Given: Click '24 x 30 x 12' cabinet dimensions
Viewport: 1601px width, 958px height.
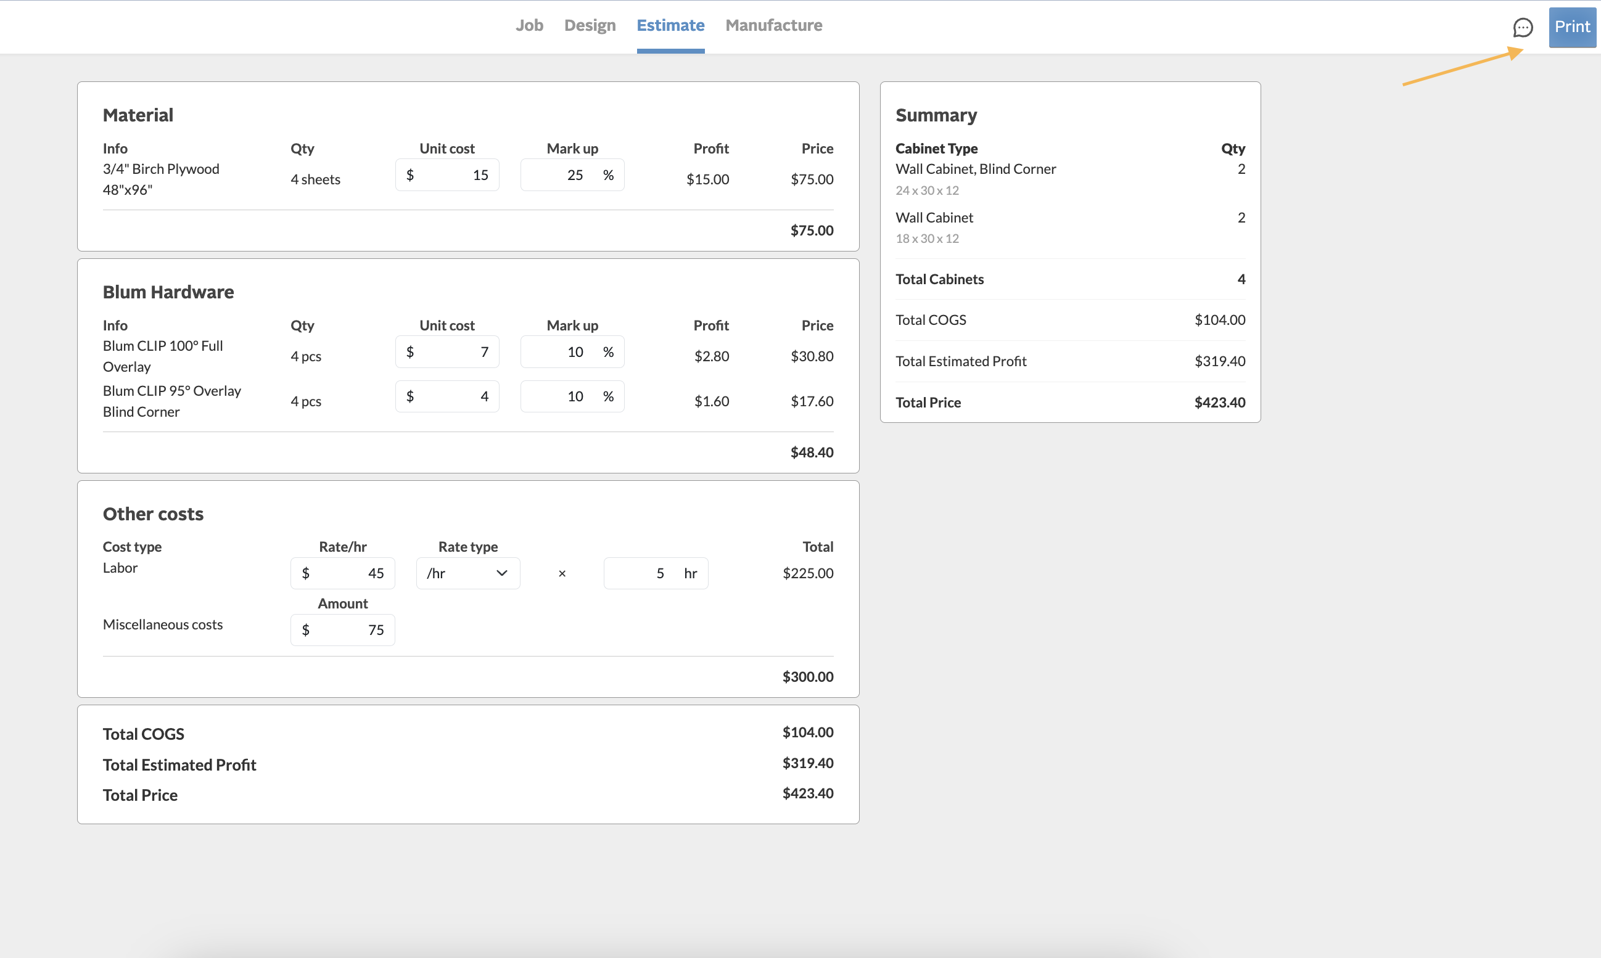Looking at the screenshot, I should pyautogui.click(x=927, y=190).
